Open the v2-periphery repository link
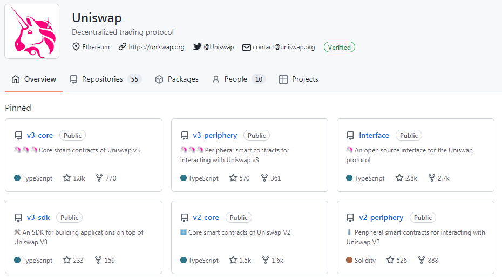502x280 pixels. 381,217
